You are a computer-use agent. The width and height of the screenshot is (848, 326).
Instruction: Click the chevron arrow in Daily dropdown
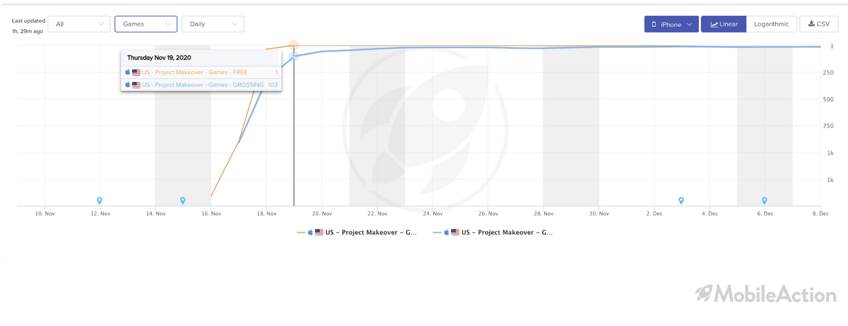235,24
